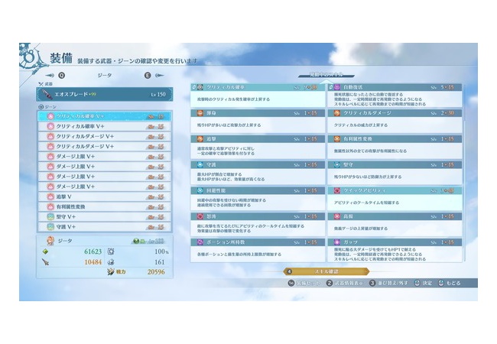The height and width of the screenshot is (344, 497).
Task: Click stun power icon beside 161
Action: [x=111, y=262]
